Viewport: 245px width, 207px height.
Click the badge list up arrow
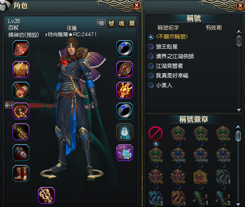(238, 127)
